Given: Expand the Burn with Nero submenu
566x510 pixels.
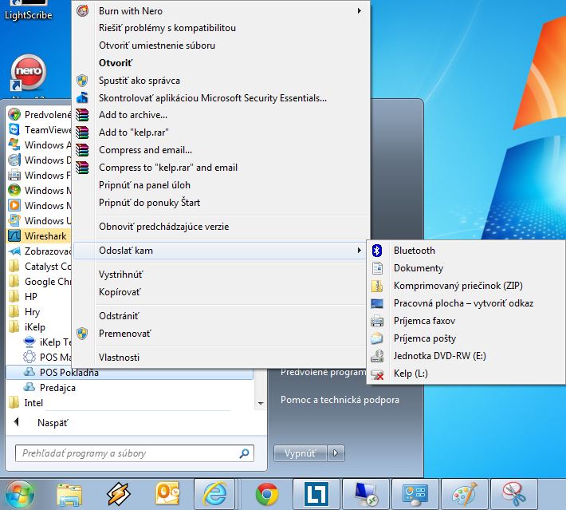Looking at the screenshot, I should (x=359, y=11).
